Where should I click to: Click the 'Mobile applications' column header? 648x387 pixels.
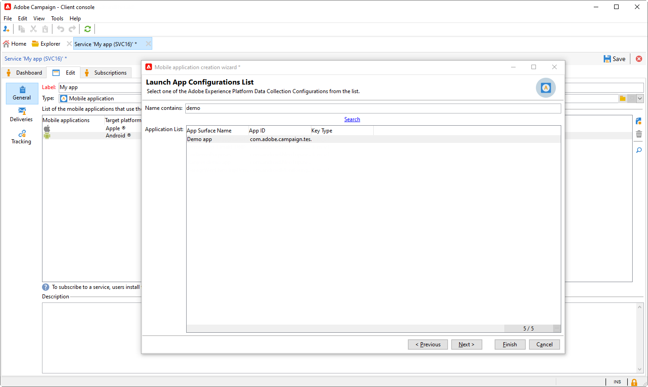click(x=73, y=120)
